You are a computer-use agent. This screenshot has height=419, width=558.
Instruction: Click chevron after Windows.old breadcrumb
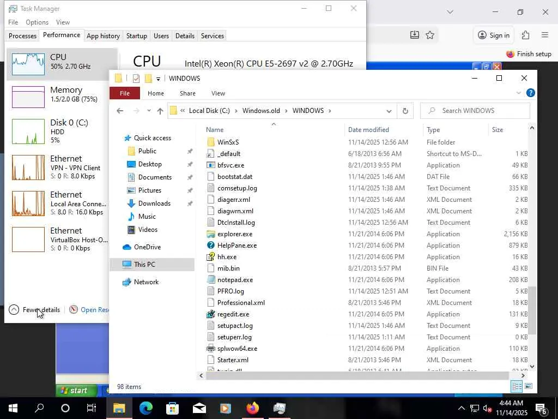tap(286, 111)
